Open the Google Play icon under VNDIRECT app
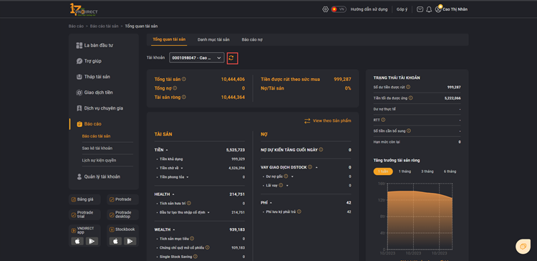This screenshot has width=537, height=261. coord(92,241)
